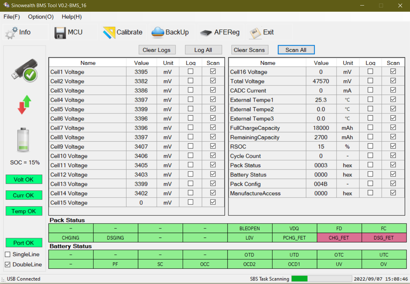Open the File(F) menu

tap(12, 17)
